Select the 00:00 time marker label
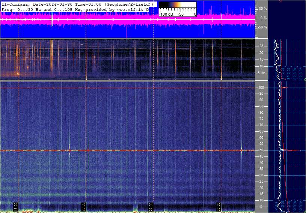The width and height of the screenshot is (306, 213). (x=219, y=207)
